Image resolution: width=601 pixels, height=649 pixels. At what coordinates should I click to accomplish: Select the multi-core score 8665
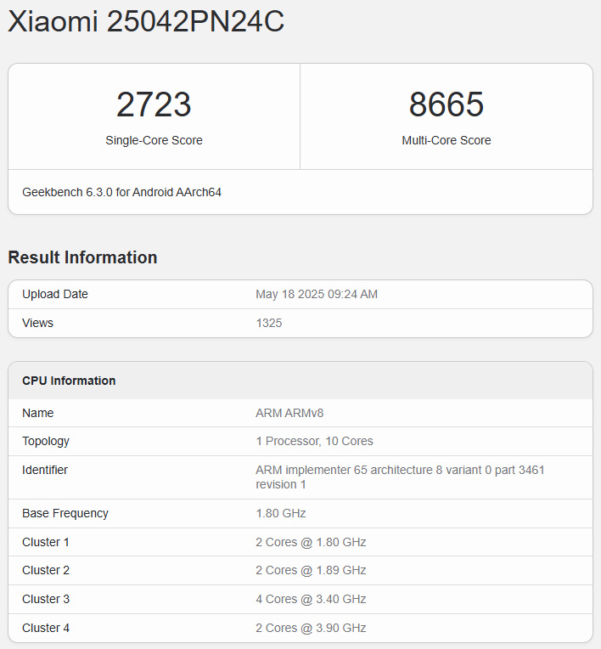click(x=447, y=104)
